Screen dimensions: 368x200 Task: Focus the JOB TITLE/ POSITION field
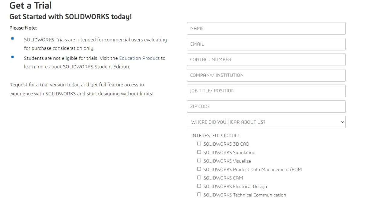[x=266, y=91]
